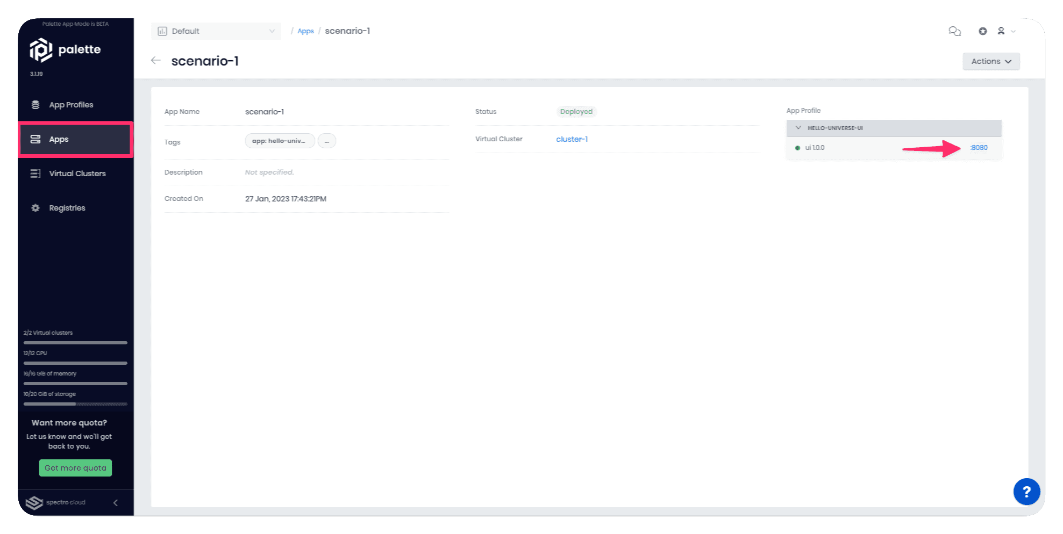Open the Actions dropdown button

pyautogui.click(x=991, y=61)
